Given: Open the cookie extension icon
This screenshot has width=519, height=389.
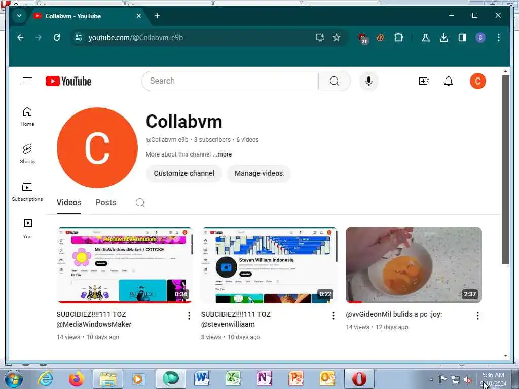Looking at the screenshot, I should tap(380, 37).
